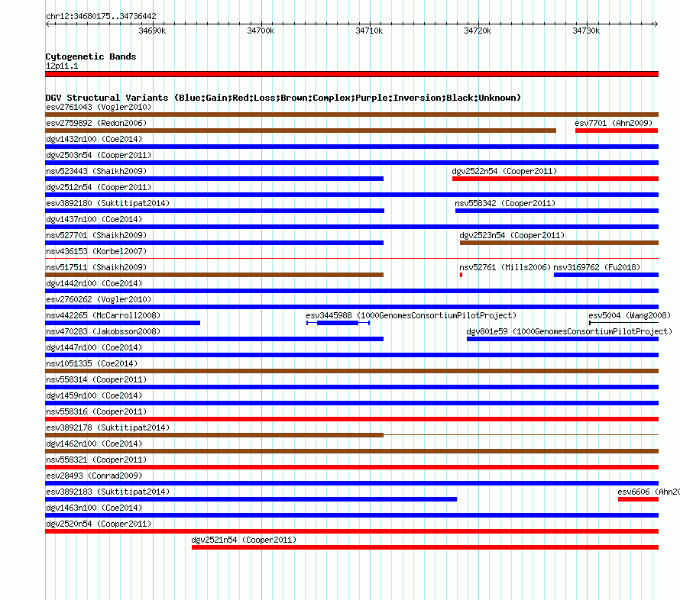Select esv28493 (Conrad2009) label
The width and height of the screenshot is (680, 600).
[x=94, y=476]
